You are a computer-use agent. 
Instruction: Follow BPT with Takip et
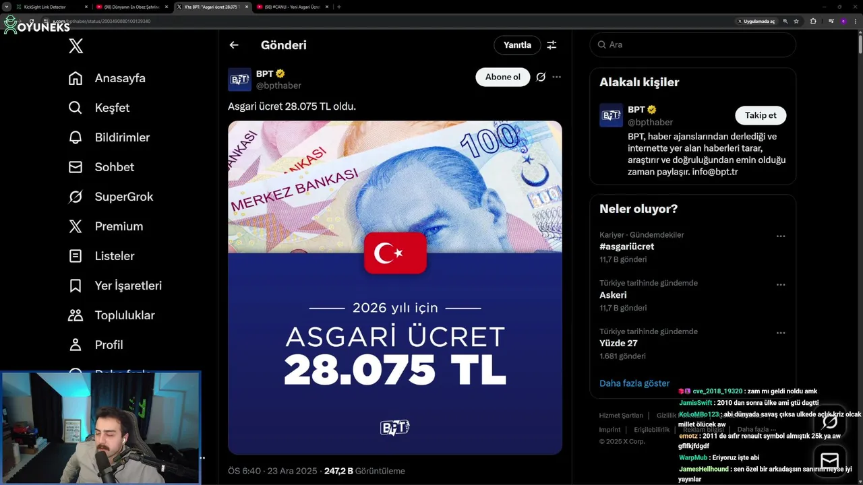(x=761, y=115)
